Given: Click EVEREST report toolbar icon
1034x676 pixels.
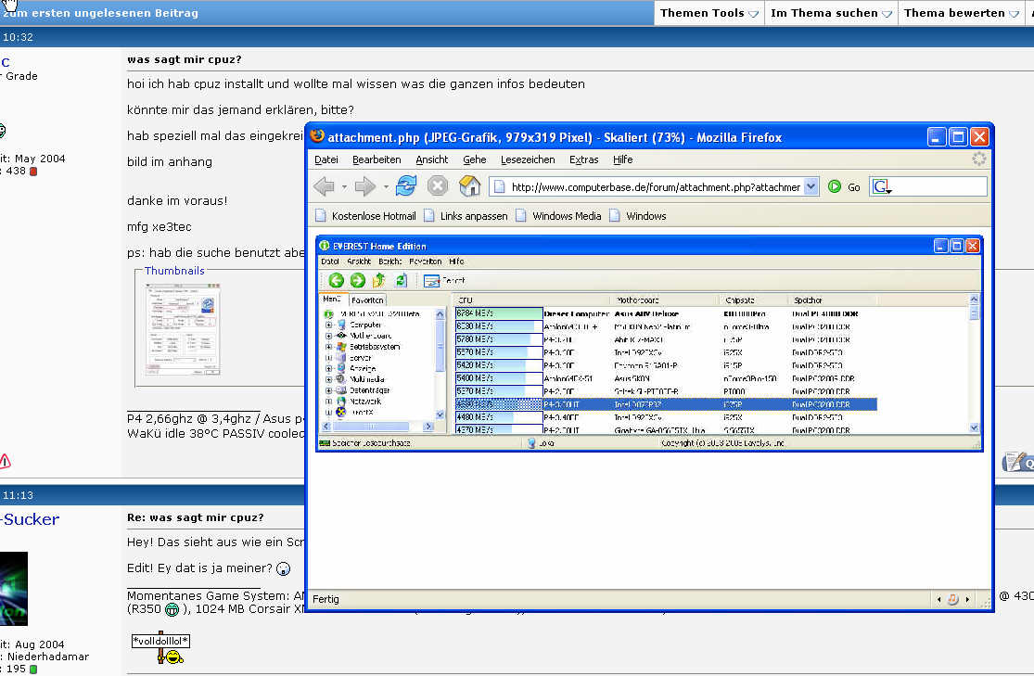Looking at the screenshot, I should click(432, 281).
